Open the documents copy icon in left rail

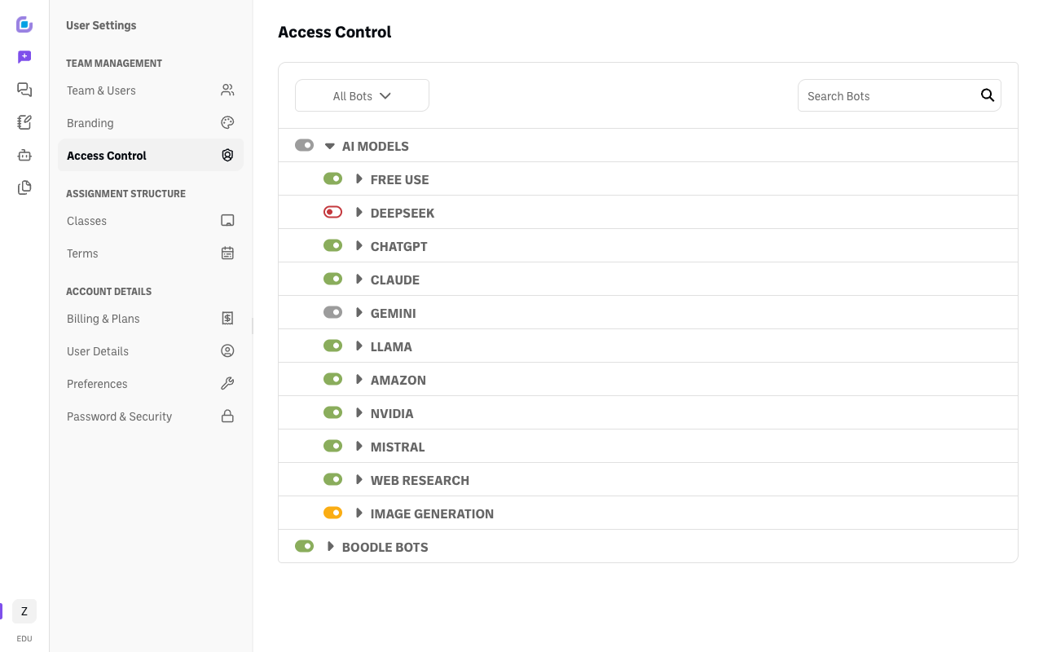point(24,187)
